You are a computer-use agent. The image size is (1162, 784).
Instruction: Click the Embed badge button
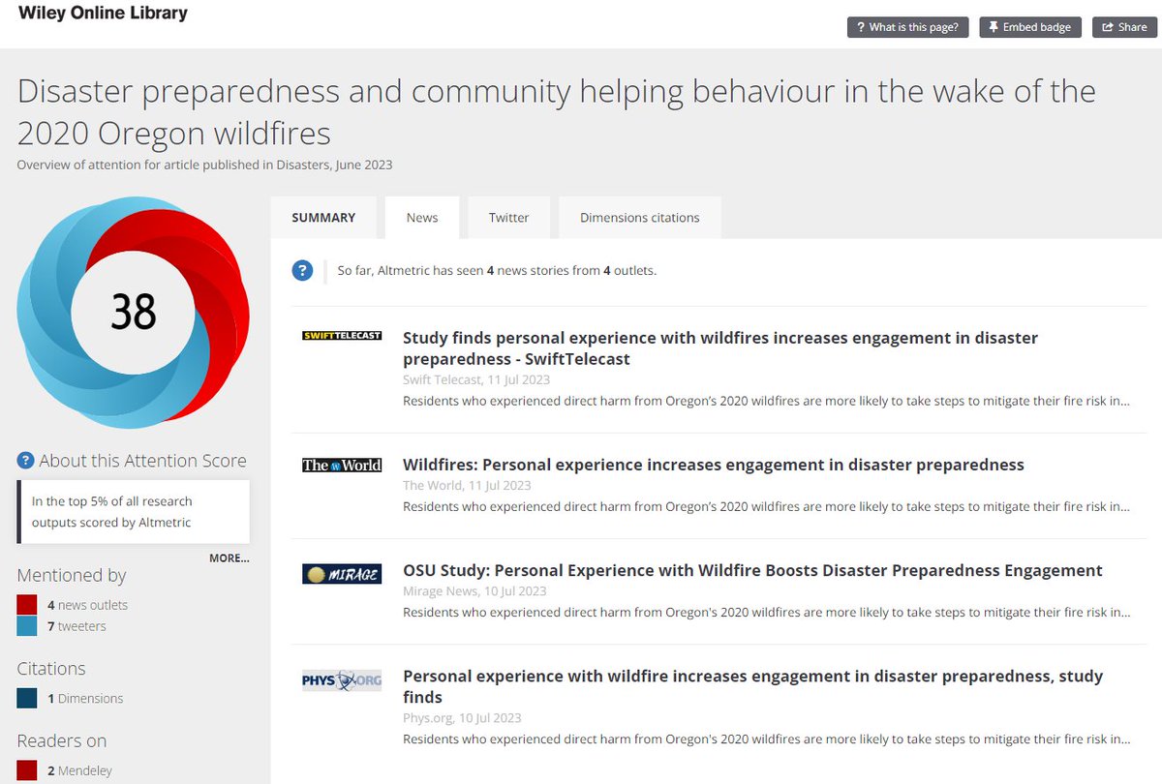(1030, 27)
